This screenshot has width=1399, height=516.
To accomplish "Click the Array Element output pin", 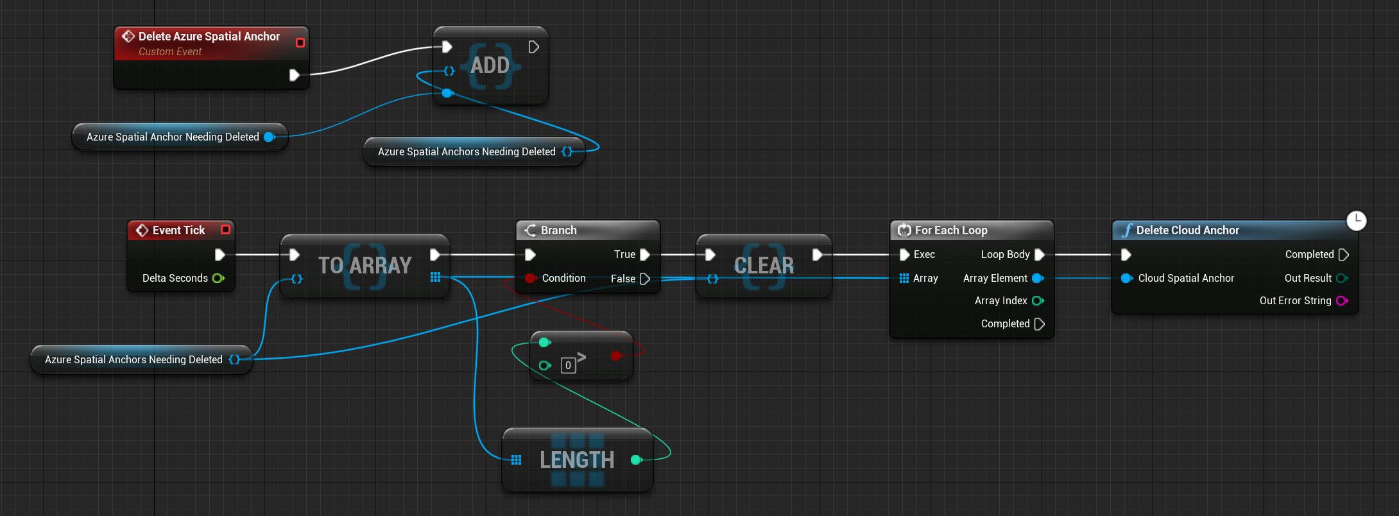I will coord(1038,278).
